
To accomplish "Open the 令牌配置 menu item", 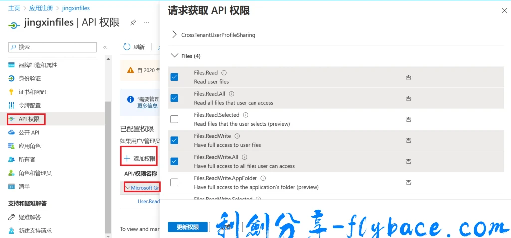I will point(29,106).
